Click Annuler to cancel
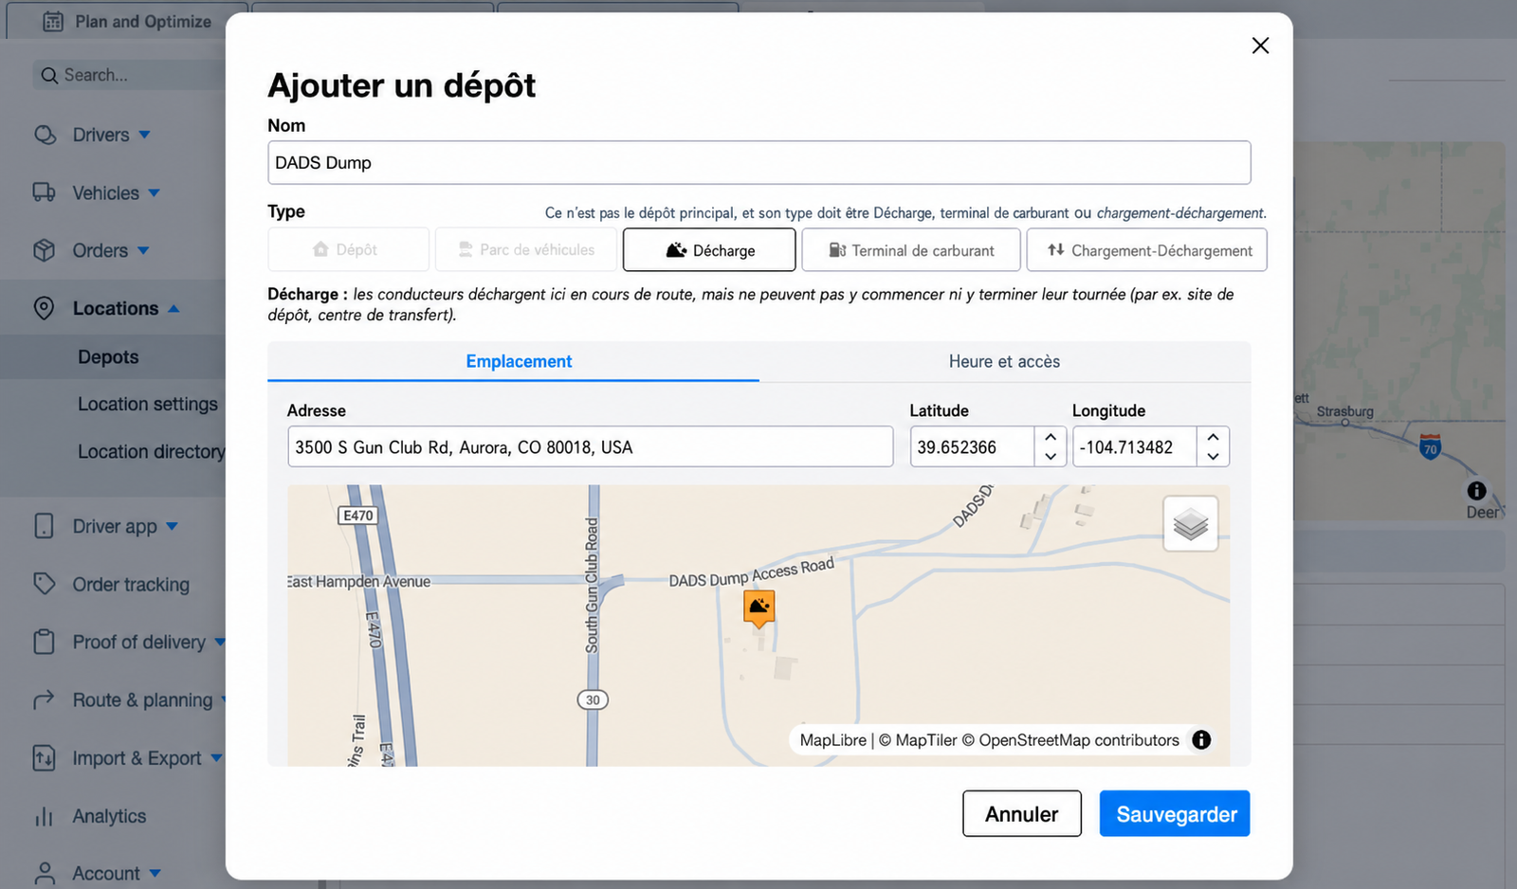Screen dimensions: 1517x889 pyautogui.click(x=1022, y=814)
